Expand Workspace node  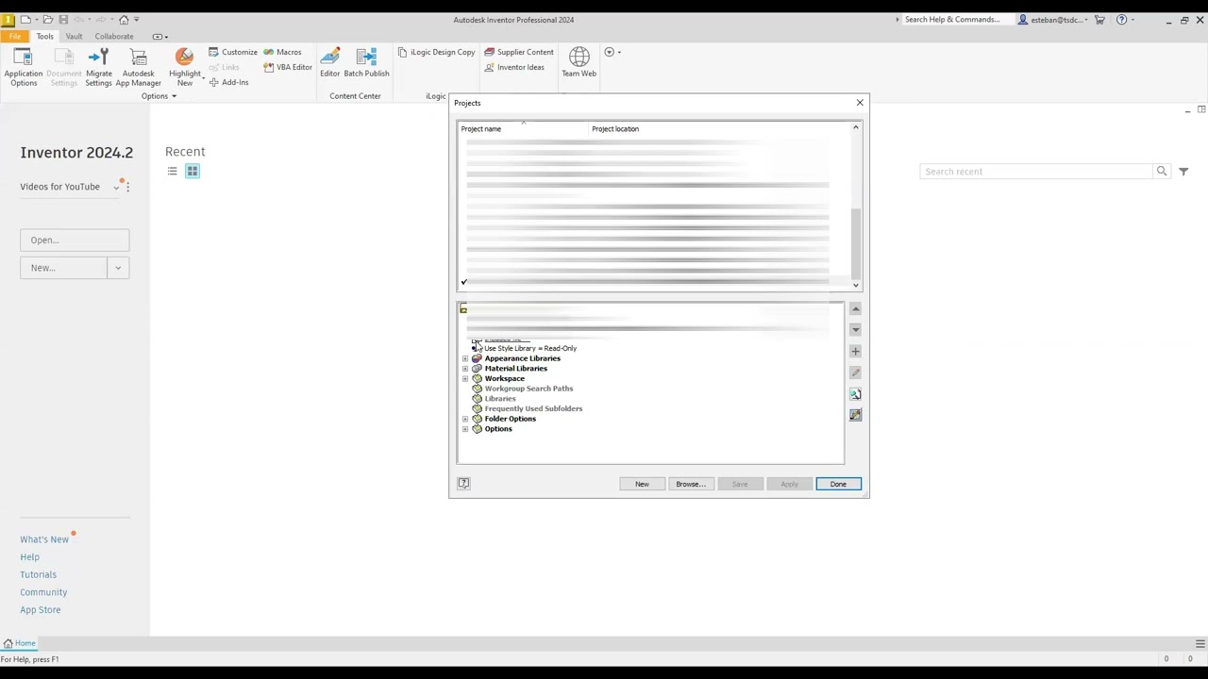pyautogui.click(x=465, y=378)
